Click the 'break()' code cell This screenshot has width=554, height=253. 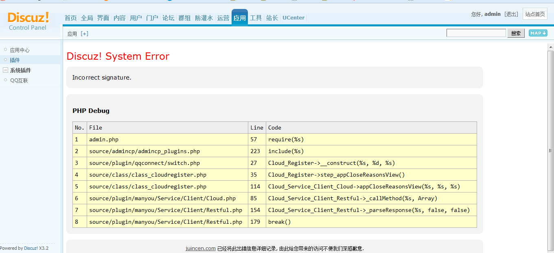click(x=371, y=222)
